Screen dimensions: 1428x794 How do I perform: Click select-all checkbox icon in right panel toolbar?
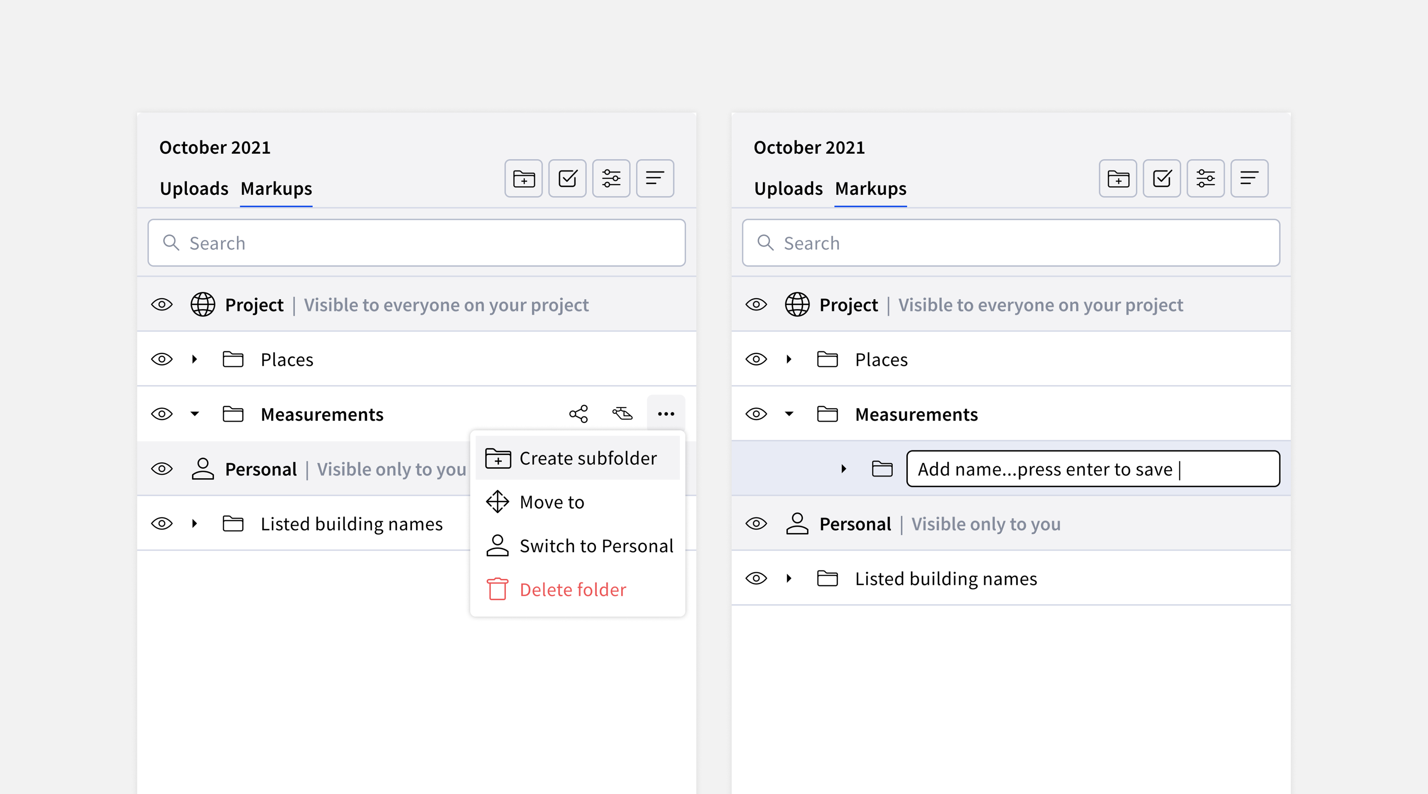1161,178
